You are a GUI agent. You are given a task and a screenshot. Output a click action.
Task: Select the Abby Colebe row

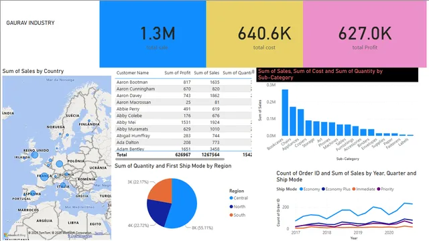[183, 116]
